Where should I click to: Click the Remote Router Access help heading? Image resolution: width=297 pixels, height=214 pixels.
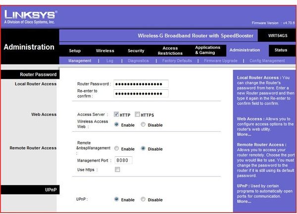(x=261, y=145)
